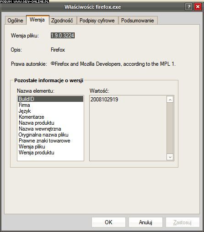The height and width of the screenshot is (232, 204).
Task: Click the value text 2008102919
Action: 104,100
